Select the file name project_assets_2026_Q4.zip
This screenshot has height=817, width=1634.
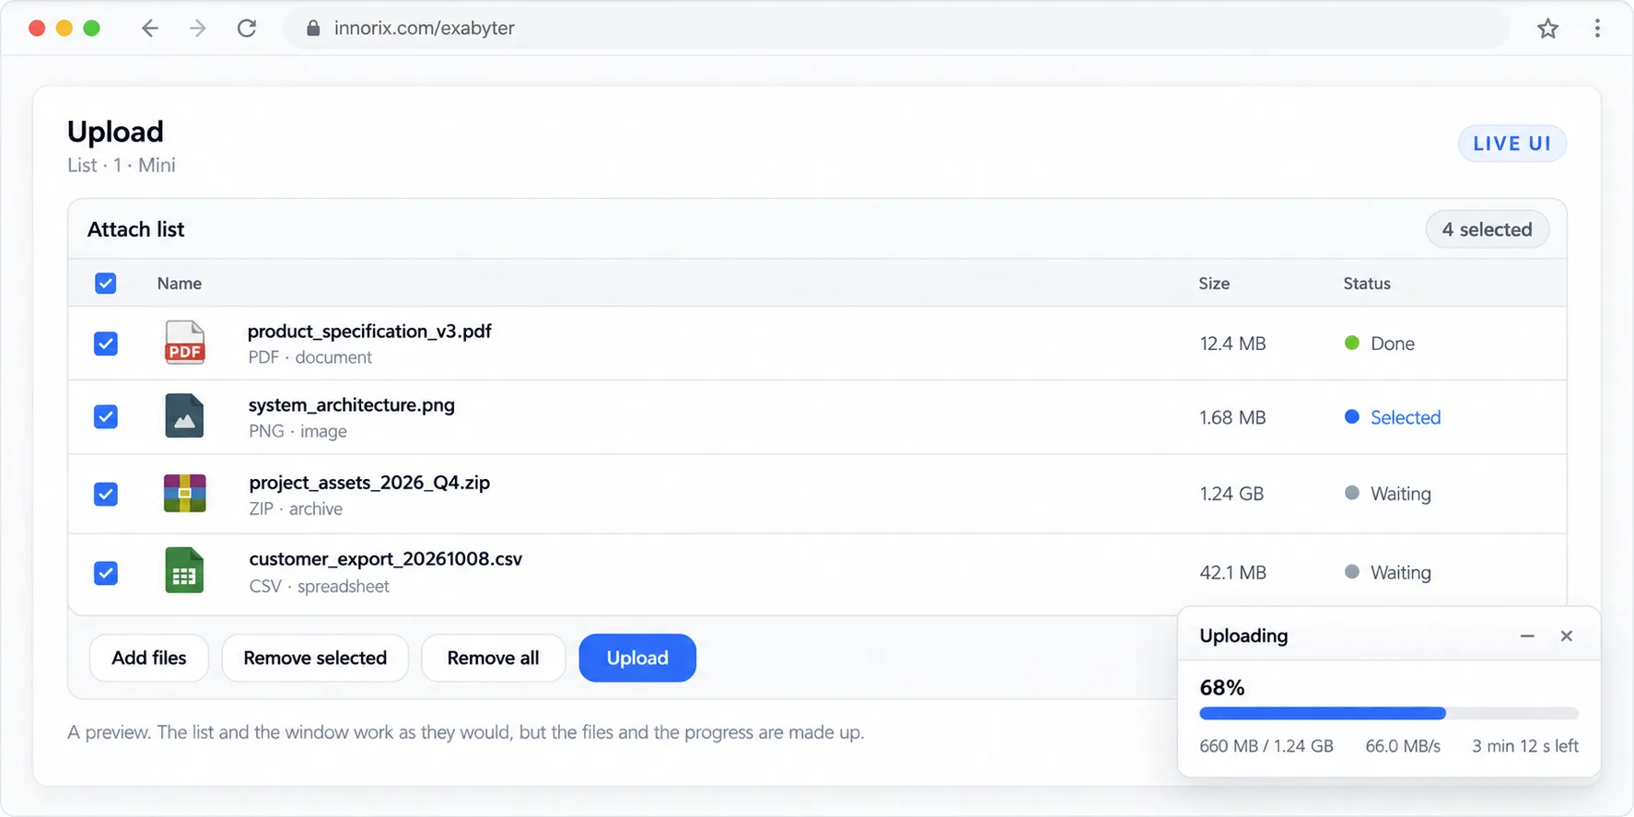click(369, 482)
